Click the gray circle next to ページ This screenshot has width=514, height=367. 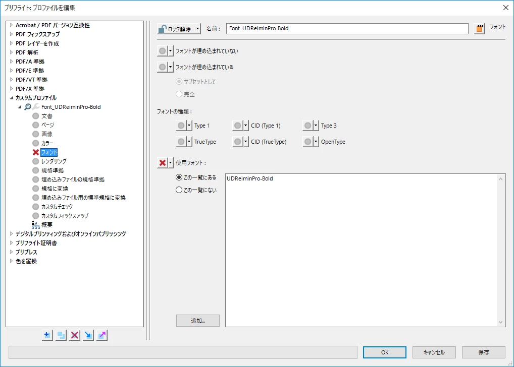click(x=36, y=125)
